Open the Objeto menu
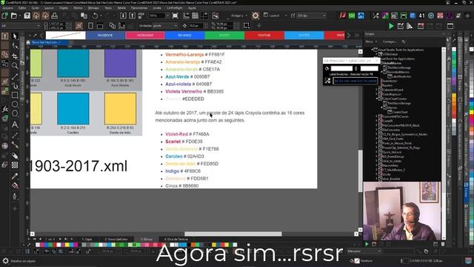The height and width of the screenshot is (267, 474). [64, 8]
